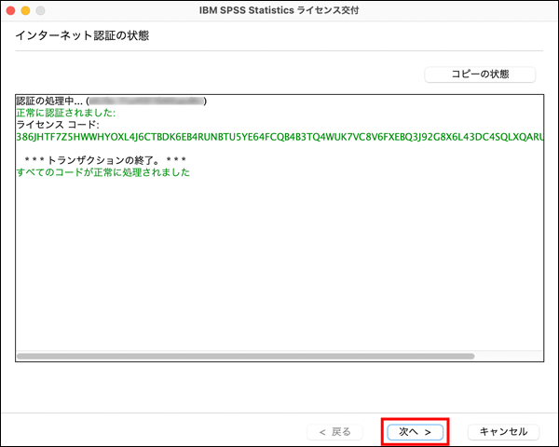Click the green license code string starting 386JHTF7Z5
The width and height of the screenshot is (559, 447).
point(279,137)
